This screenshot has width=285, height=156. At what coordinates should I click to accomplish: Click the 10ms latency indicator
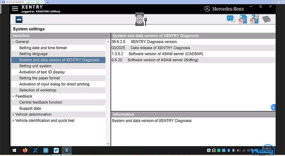click(31, 2)
